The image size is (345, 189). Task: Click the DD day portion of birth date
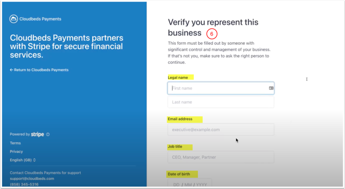pos(176,185)
